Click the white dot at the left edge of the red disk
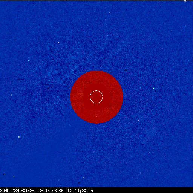Screen dimensions: 193x193 [74, 104]
